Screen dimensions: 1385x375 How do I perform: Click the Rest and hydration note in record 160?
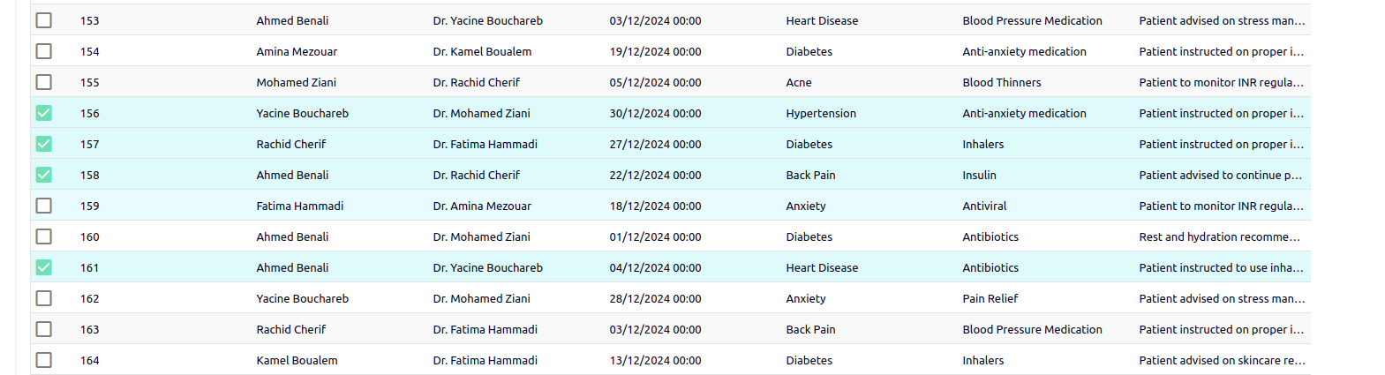pos(1220,236)
